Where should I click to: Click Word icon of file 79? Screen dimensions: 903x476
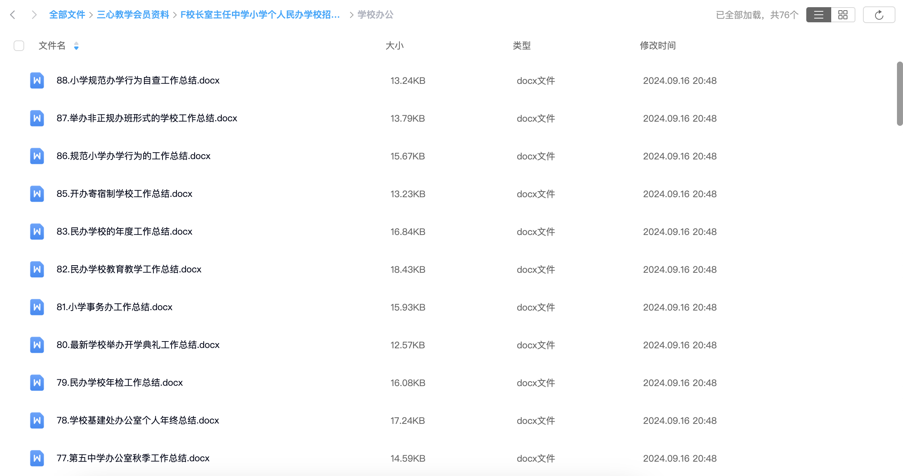tap(37, 383)
